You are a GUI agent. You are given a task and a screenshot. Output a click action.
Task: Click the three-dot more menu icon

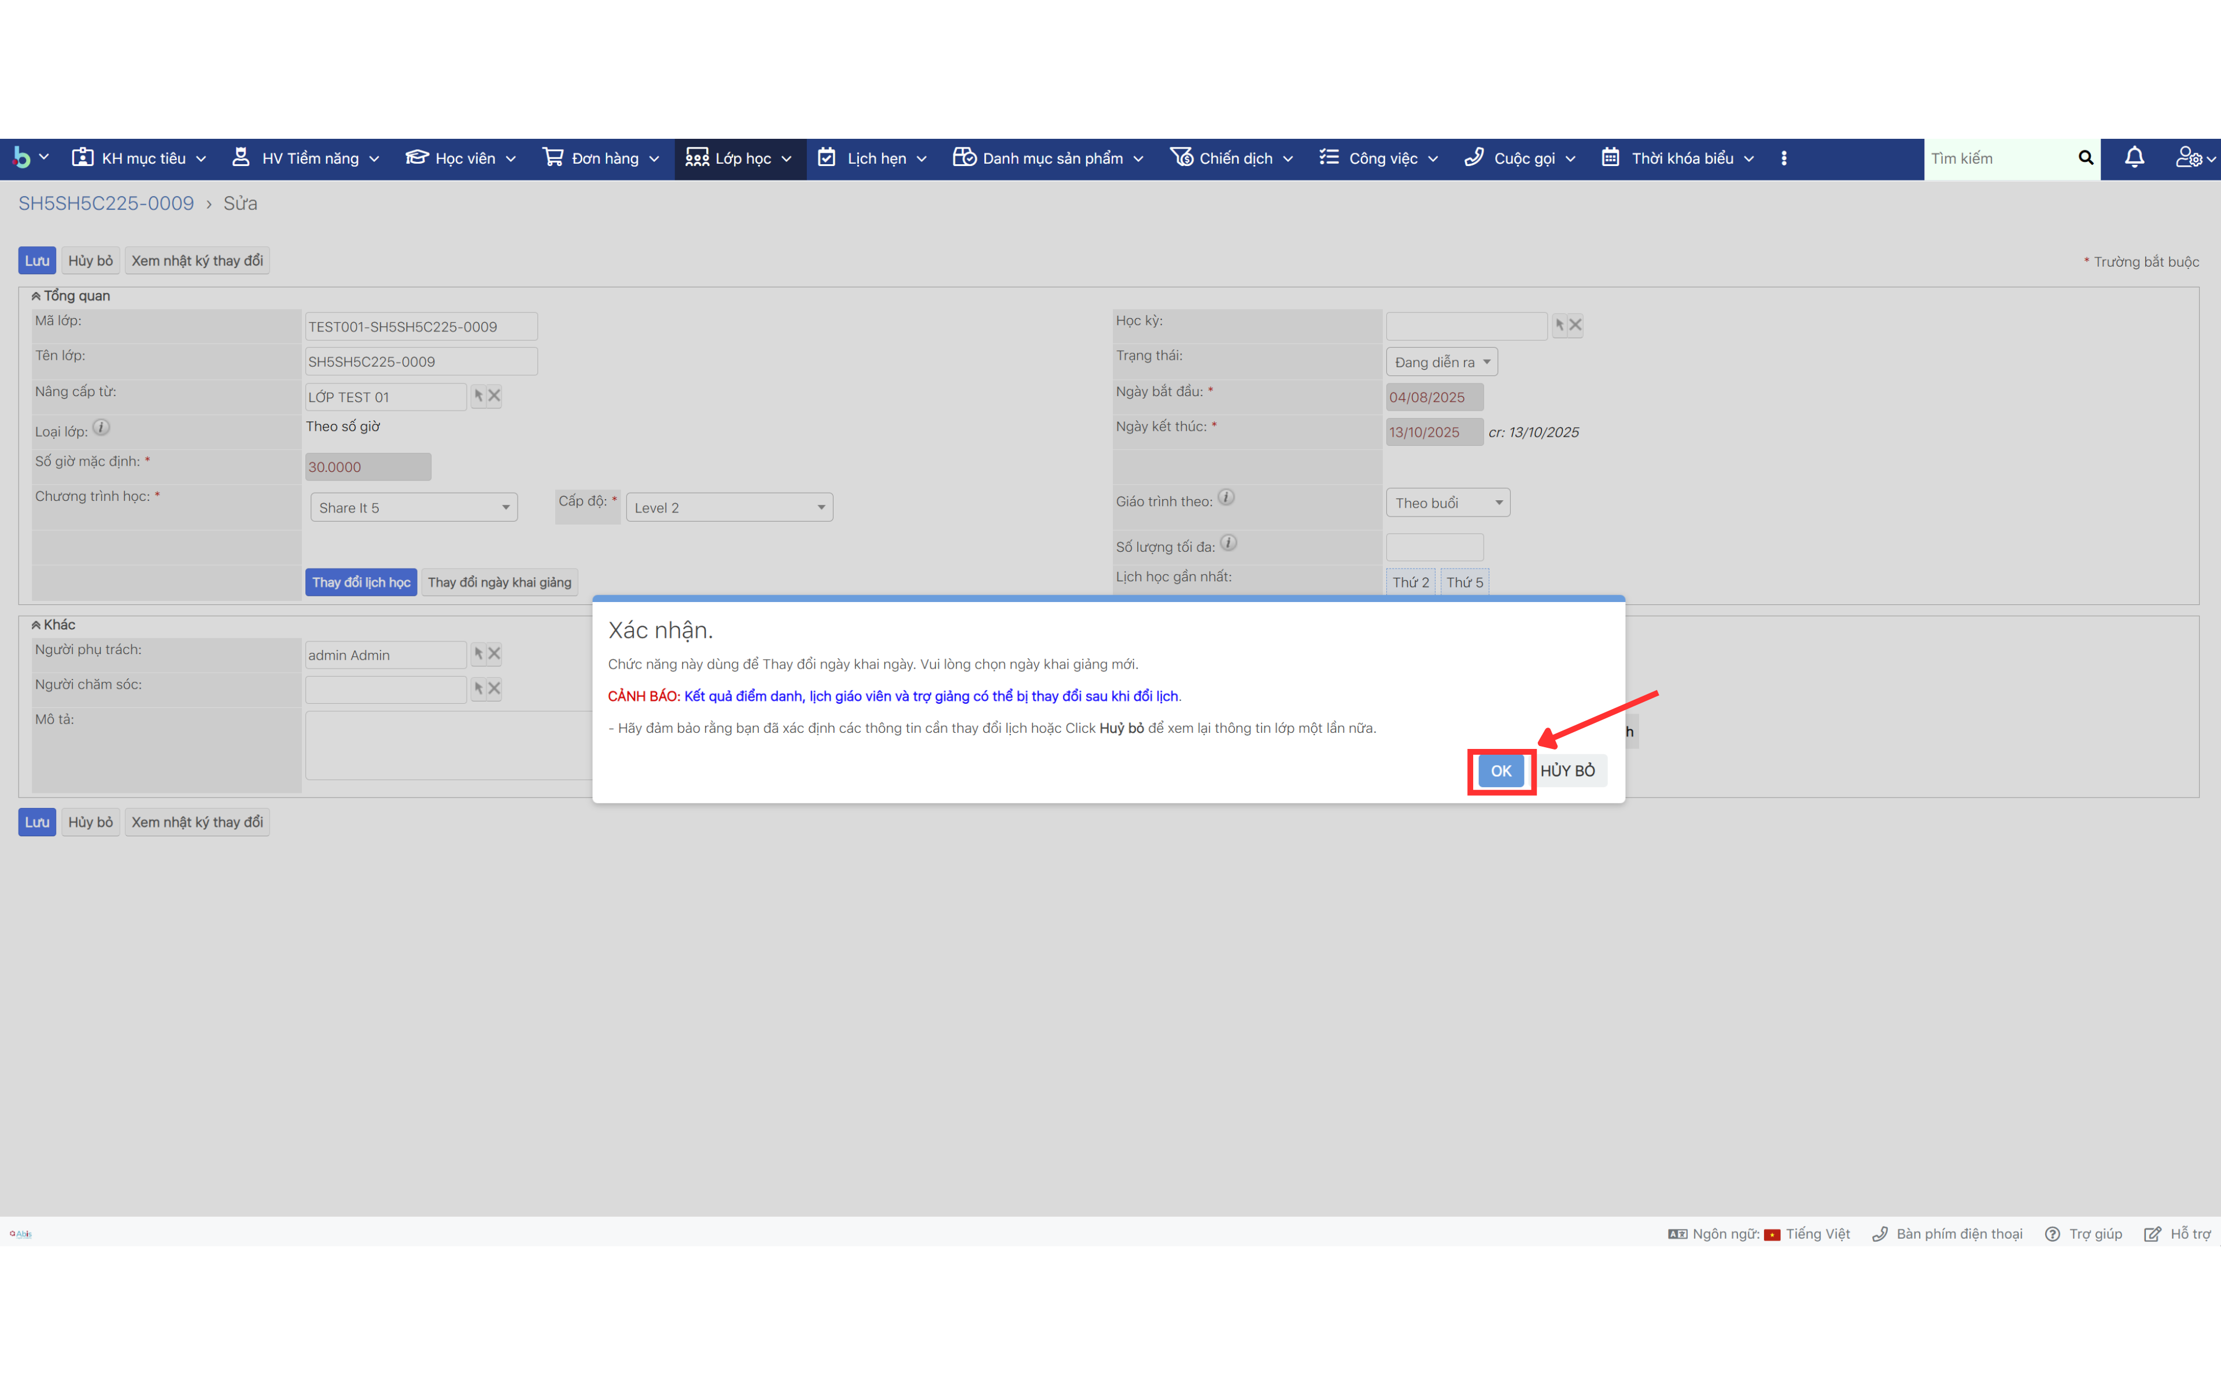1783,158
